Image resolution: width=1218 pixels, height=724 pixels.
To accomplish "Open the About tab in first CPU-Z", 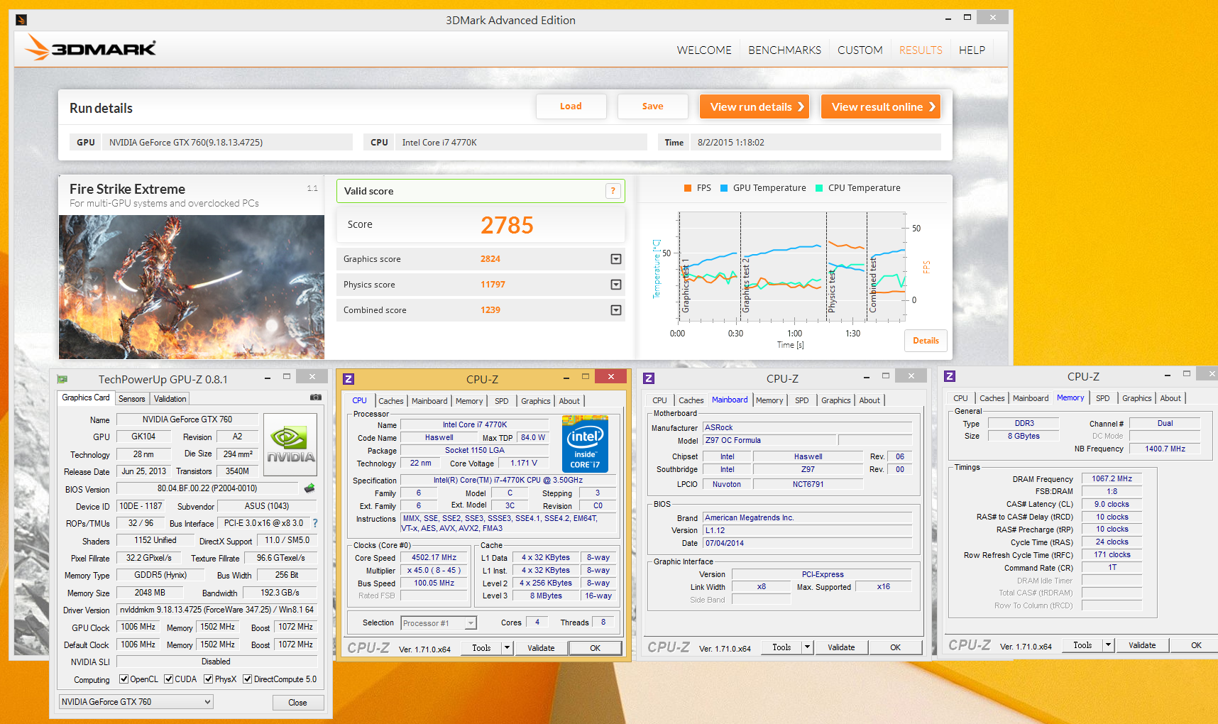I will tap(569, 401).
